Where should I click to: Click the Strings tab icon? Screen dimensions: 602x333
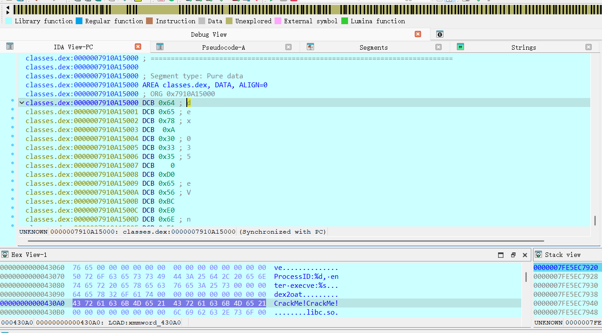(x=460, y=47)
